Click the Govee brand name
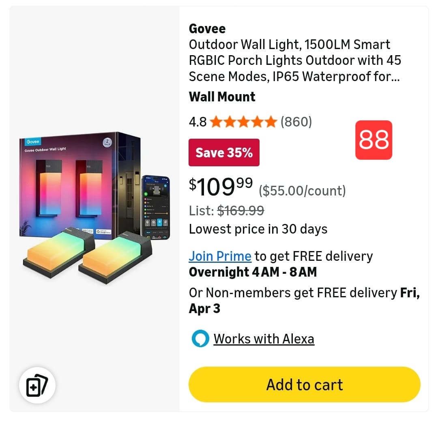This screenshot has height=421, width=438. click(x=207, y=29)
